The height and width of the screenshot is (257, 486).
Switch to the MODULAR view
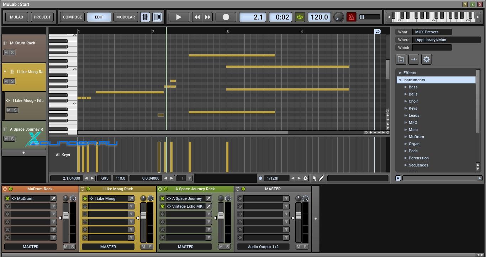tap(126, 17)
